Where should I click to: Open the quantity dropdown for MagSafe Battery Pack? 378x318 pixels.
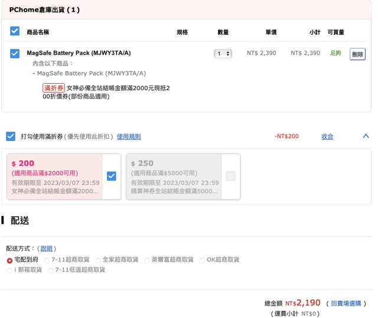[x=223, y=54]
